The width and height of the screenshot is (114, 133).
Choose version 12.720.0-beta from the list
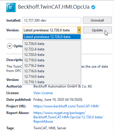pyautogui.click(x=52, y=55)
